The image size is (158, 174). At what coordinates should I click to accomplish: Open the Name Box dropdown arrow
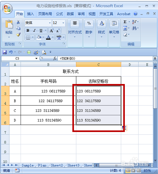coord(36,58)
